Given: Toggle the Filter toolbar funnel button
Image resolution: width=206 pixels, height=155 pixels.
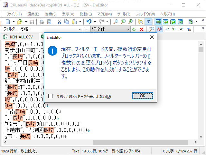Looking at the screenshot, I should point(148,22).
